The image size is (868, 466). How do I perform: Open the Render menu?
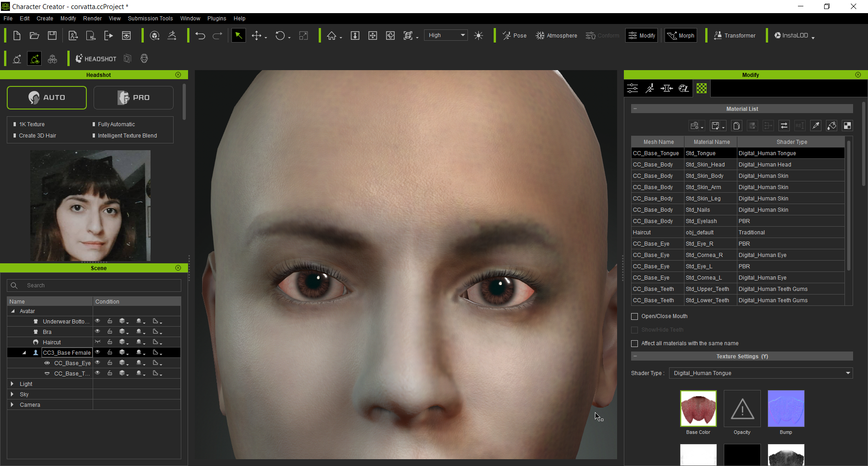click(92, 19)
